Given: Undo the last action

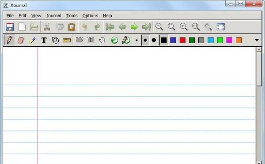Looking at the screenshot, I should click(85, 27).
